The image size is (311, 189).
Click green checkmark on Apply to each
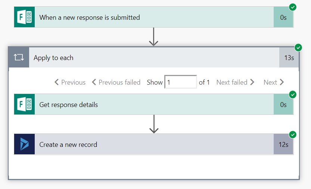click(298, 48)
